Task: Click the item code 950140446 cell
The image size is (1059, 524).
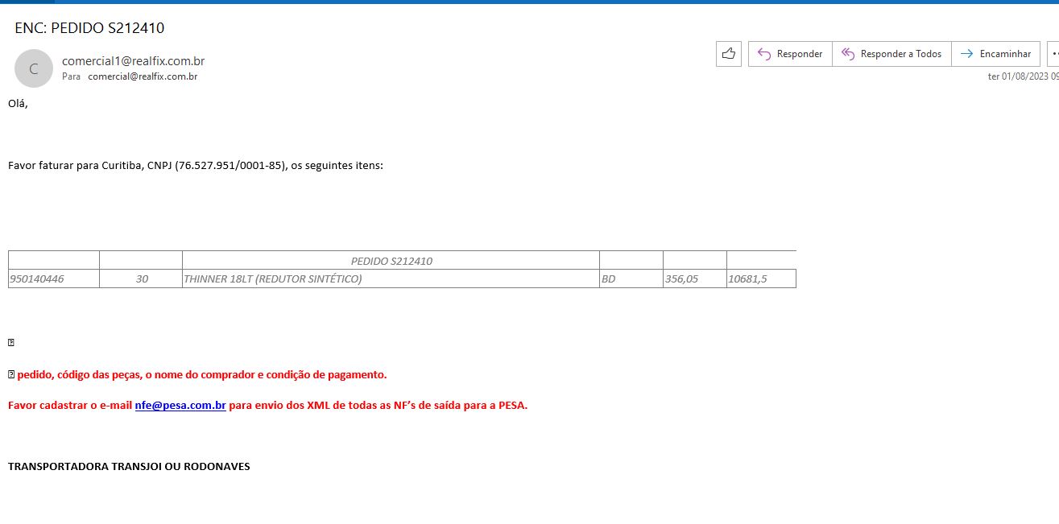Action: tap(37, 279)
